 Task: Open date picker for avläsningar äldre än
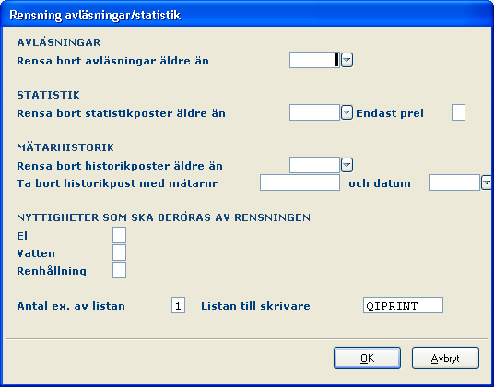click(347, 60)
